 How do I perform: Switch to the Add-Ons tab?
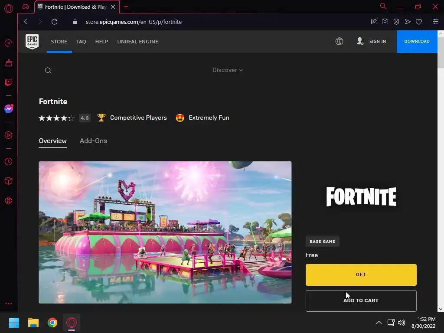click(94, 141)
